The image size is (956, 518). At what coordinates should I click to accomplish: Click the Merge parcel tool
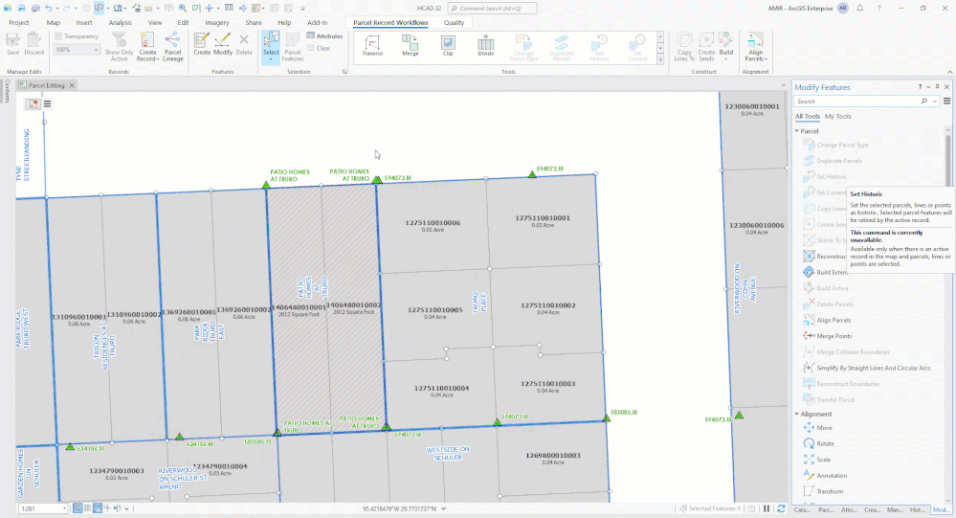coord(410,46)
